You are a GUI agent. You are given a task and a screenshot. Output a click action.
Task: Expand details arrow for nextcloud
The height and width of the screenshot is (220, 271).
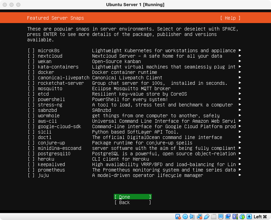coord(240,56)
